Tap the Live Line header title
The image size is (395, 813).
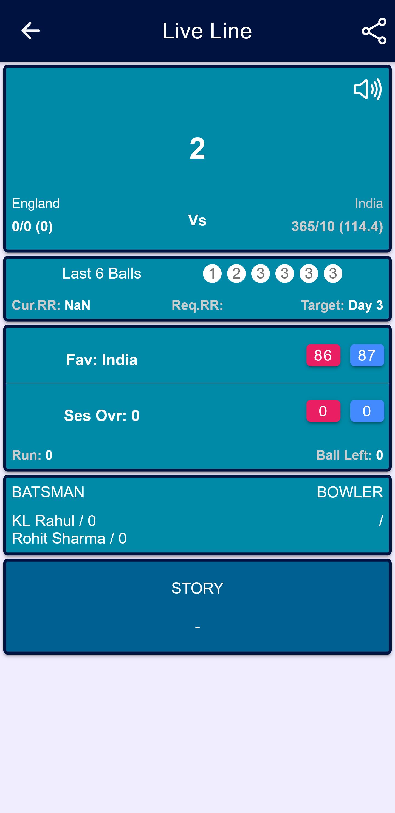pos(207,30)
